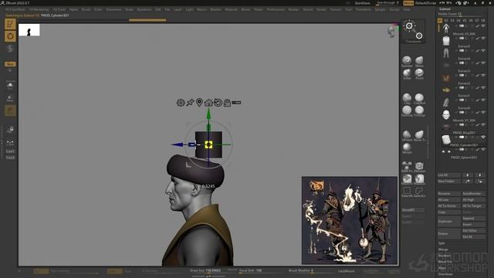The image size is (494, 278).
Task: Select the Morph brush icon
Action: click(x=407, y=148)
